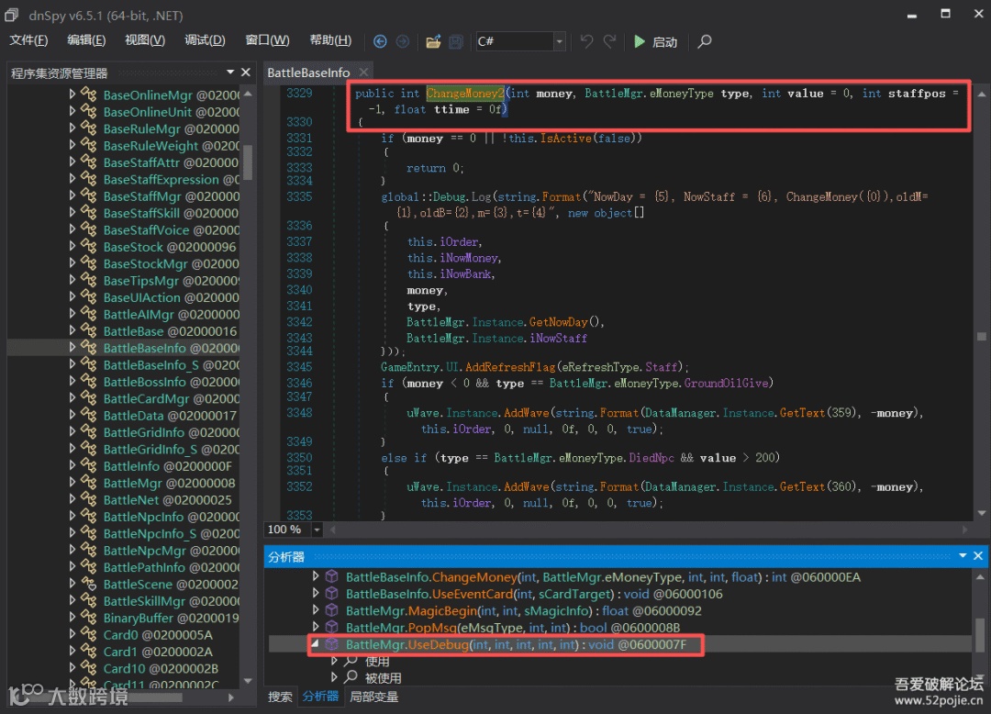The image size is (991, 714).
Task: Expand the BattleMgr tree node
Action: (73, 483)
